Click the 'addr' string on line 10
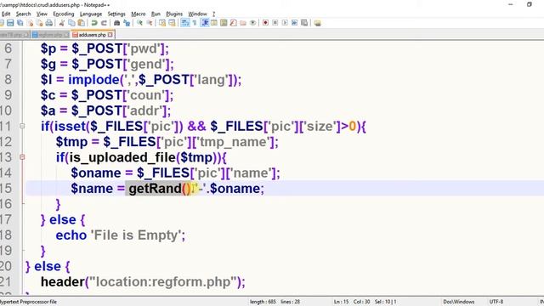Viewport: 544px width, 306px height. click(x=145, y=110)
